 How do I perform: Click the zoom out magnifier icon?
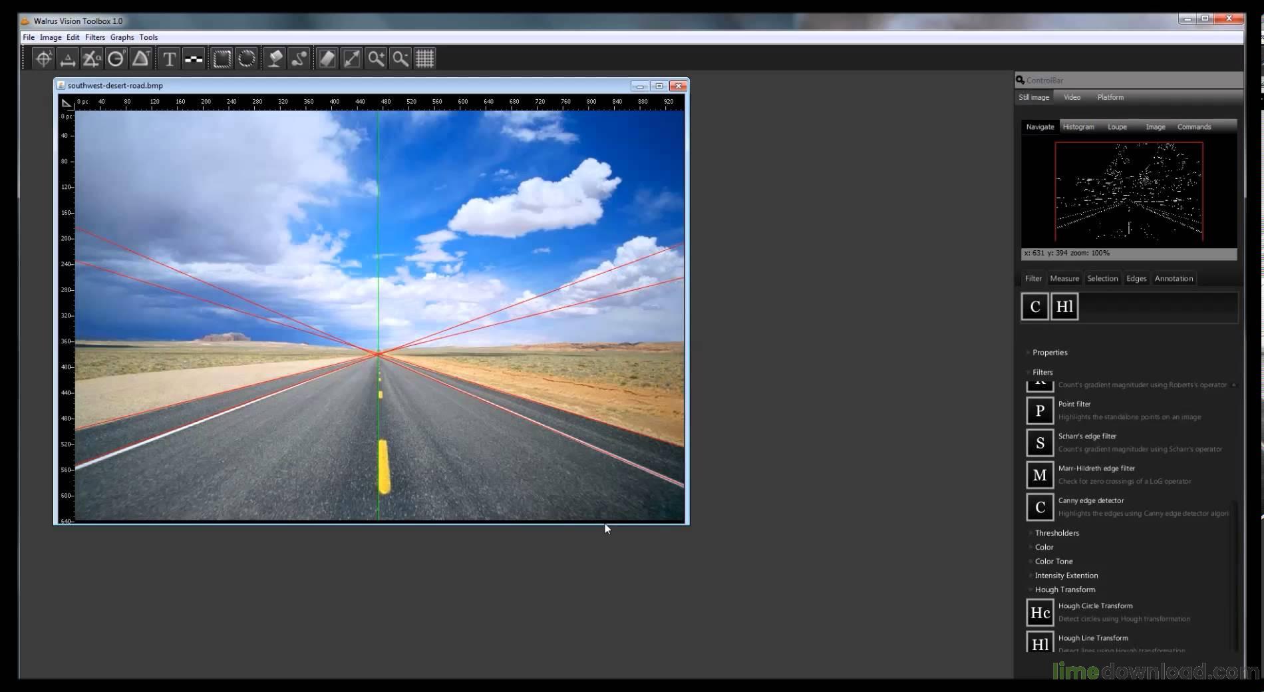pyautogui.click(x=400, y=59)
